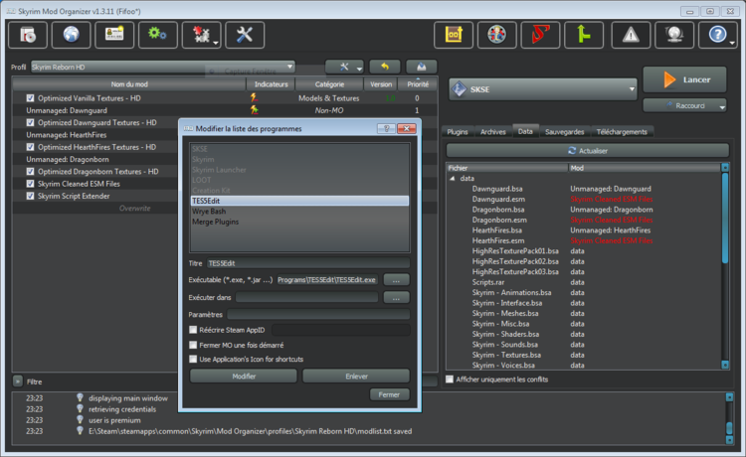Click the Lancer launch button
746x457 pixels.
point(684,79)
